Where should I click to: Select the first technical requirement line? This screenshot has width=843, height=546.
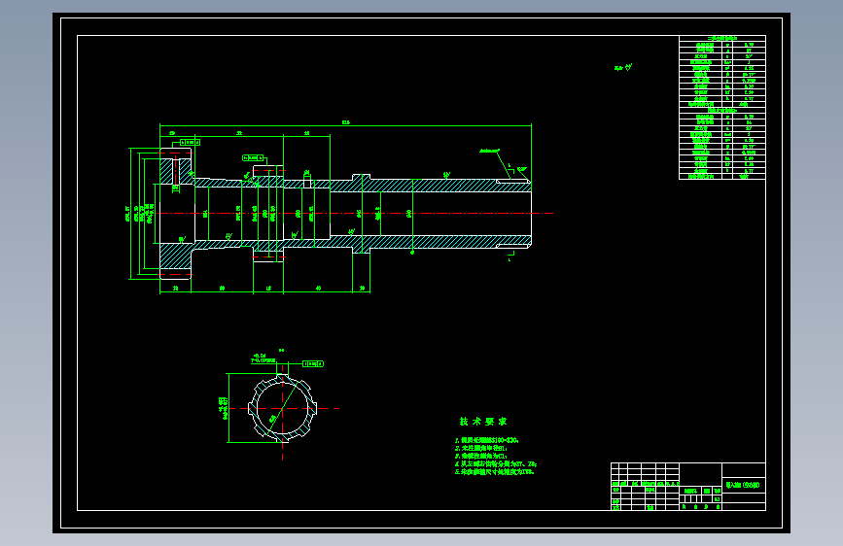[x=486, y=440]
